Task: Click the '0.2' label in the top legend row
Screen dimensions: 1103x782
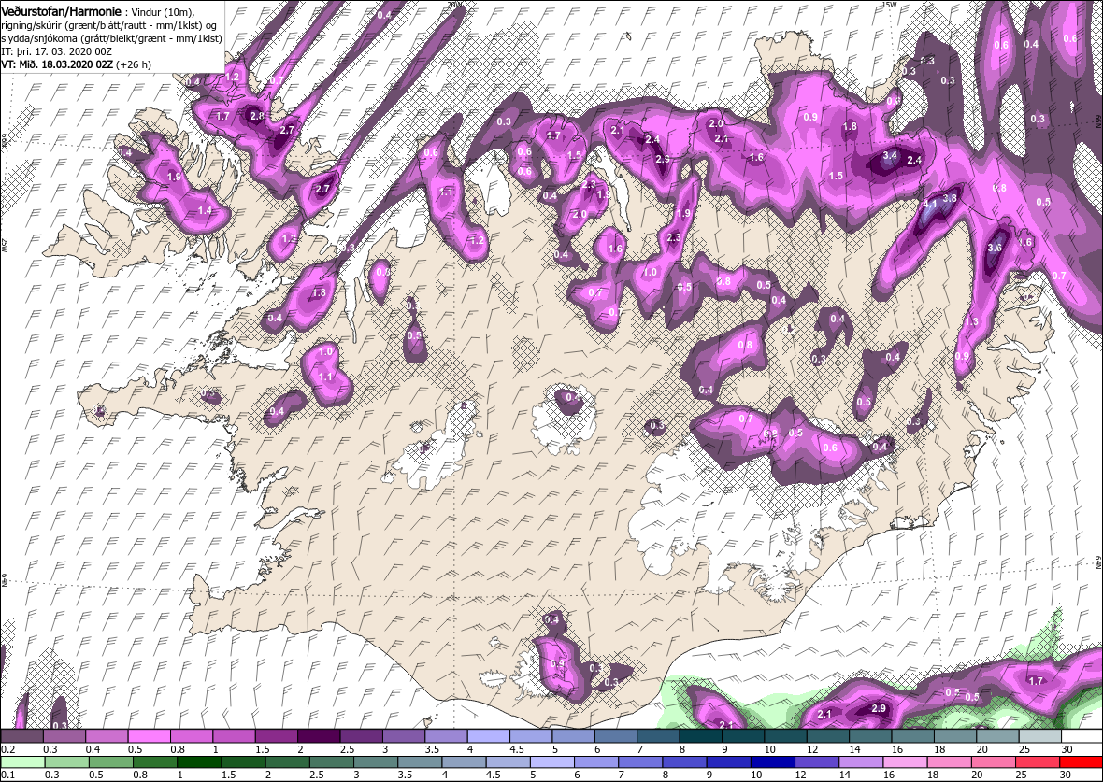Action: [7, 748]
